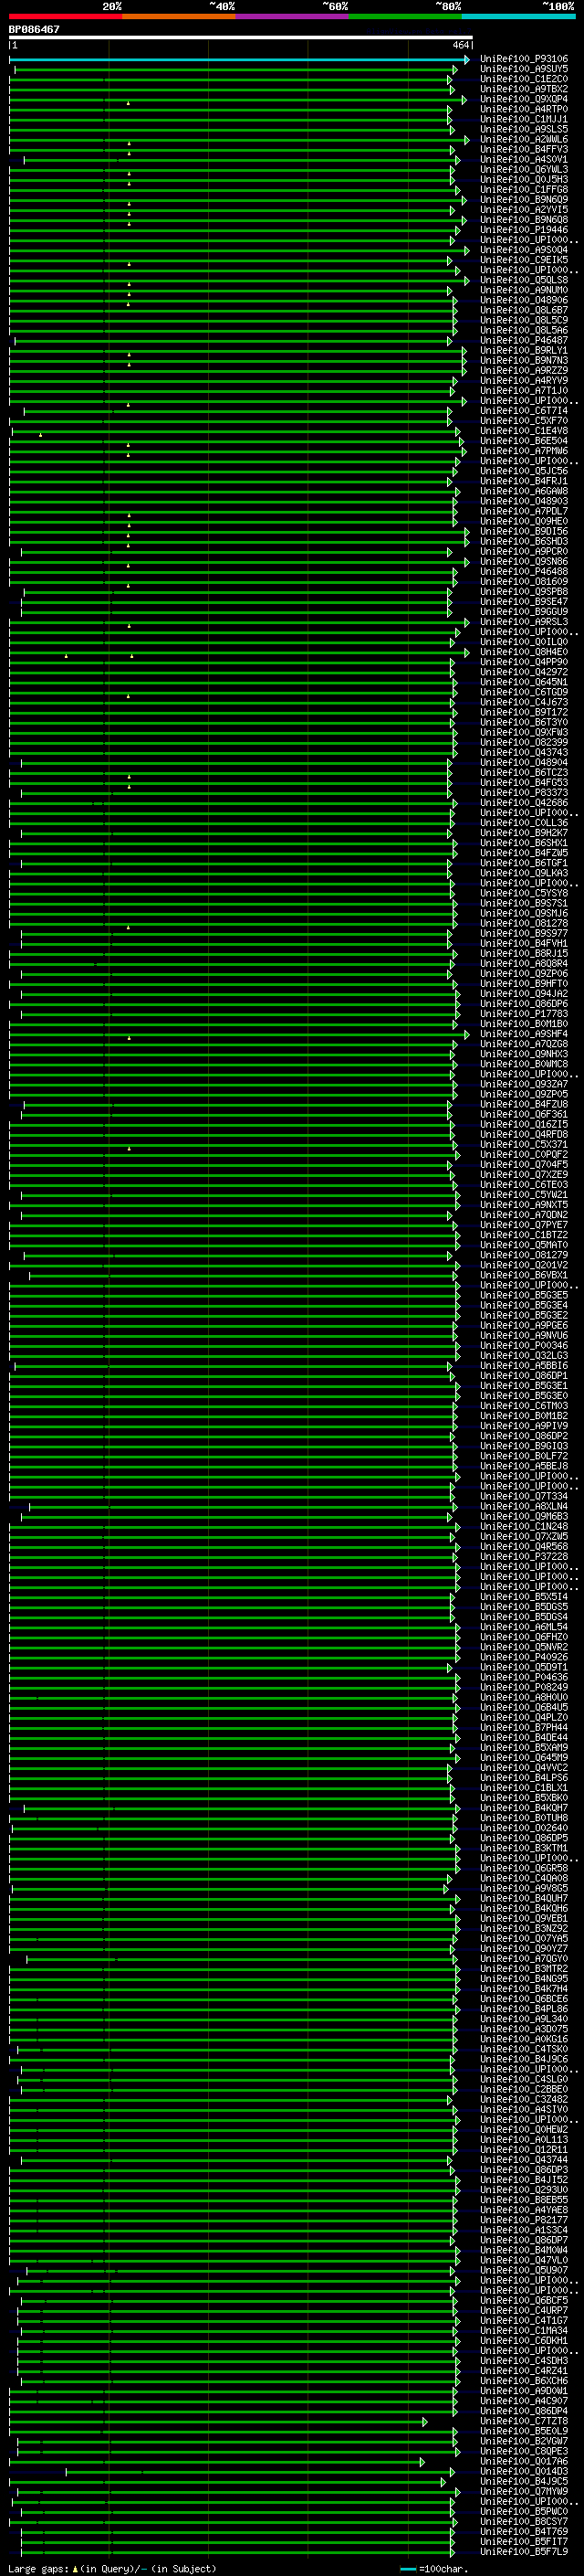Select label UniRef100_Q43744
This screenshot has width=584, height=2576.
pyautogui.click(x=524, y=2160)
